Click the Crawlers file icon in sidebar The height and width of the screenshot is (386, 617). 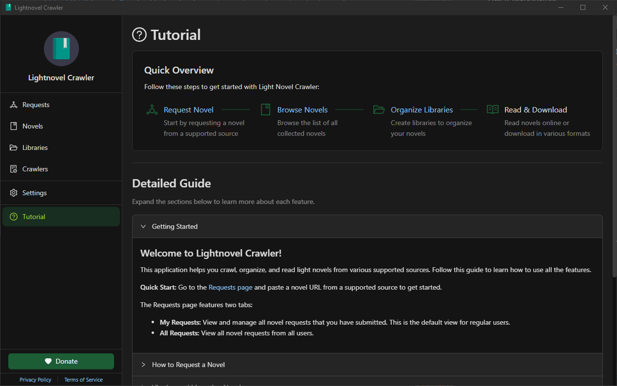[x=14, y=169]
